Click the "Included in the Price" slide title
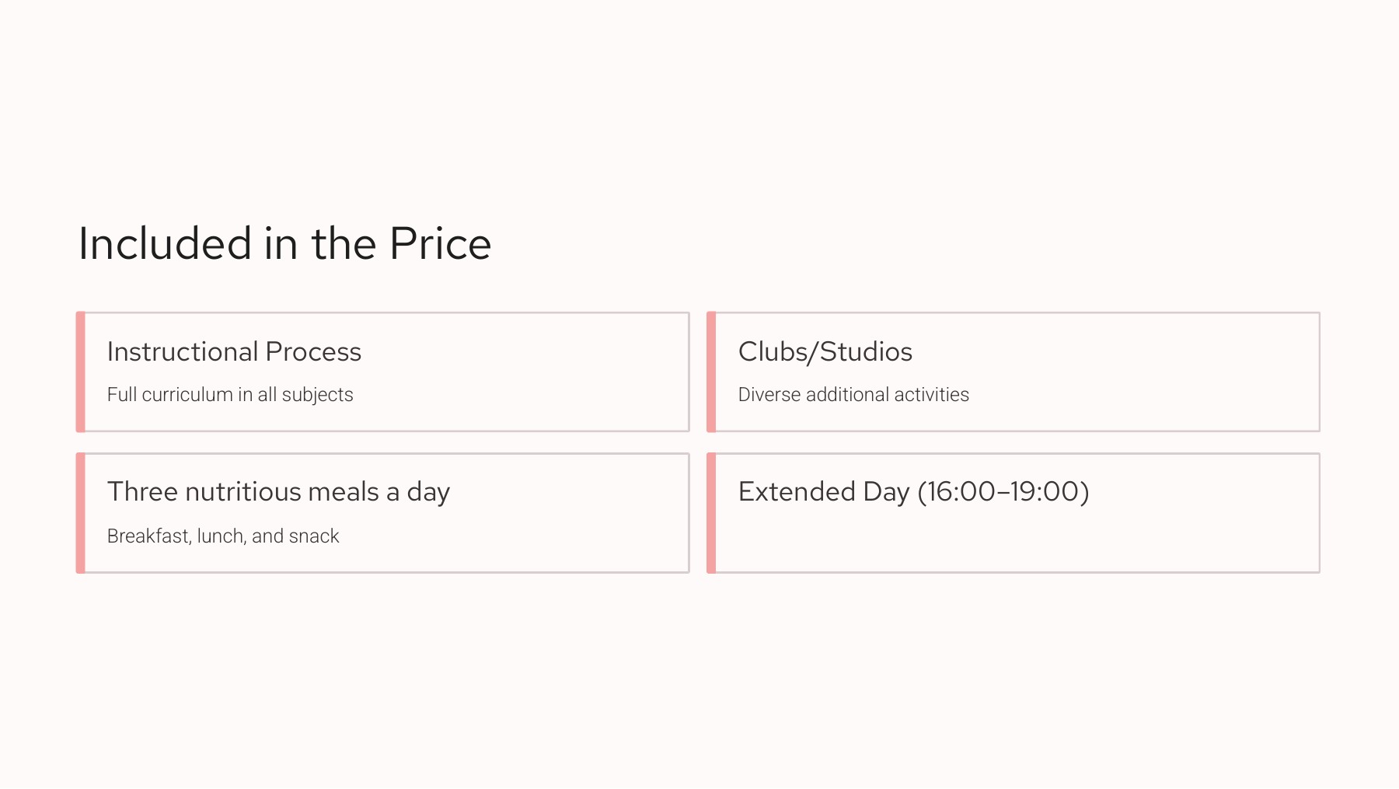The height and width of the screenshot is (789, 1399). pos(284,244)
